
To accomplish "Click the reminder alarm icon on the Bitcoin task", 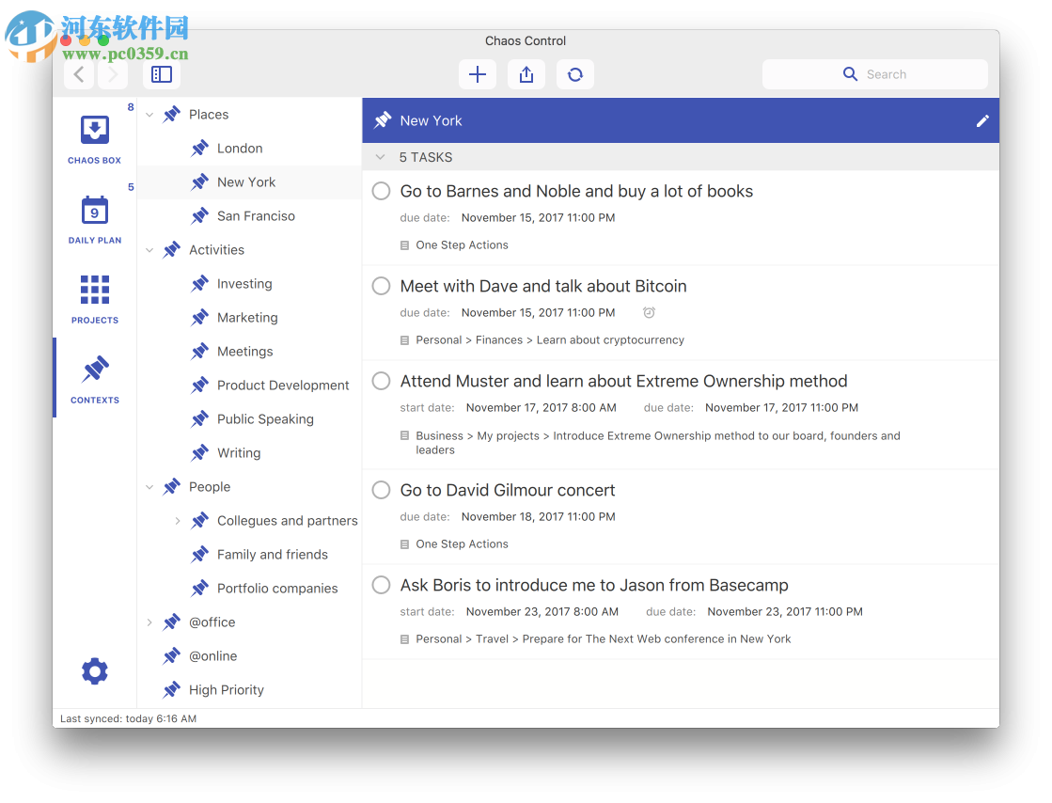I will click(x=649, y=312).
